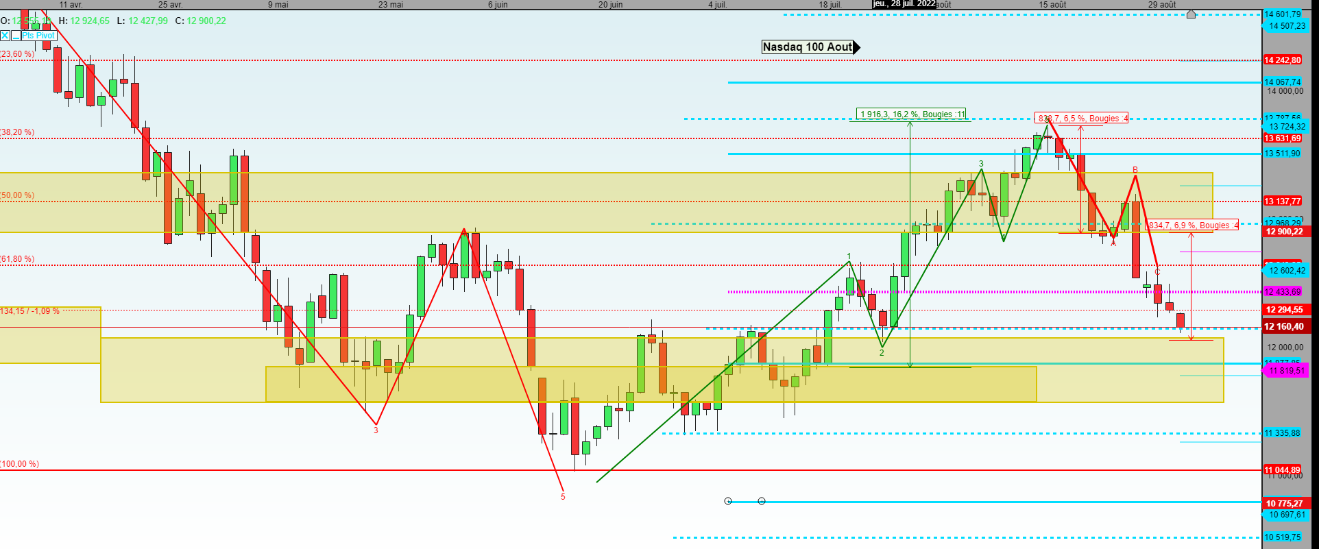Viewport: 1319px width, 549px height.
Task: Click the red 14 242,80 price label
Action: pos(1283,60)
